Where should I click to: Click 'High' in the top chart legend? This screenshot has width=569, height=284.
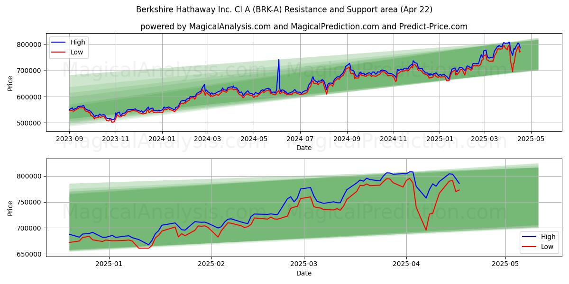tap(78, 42)
